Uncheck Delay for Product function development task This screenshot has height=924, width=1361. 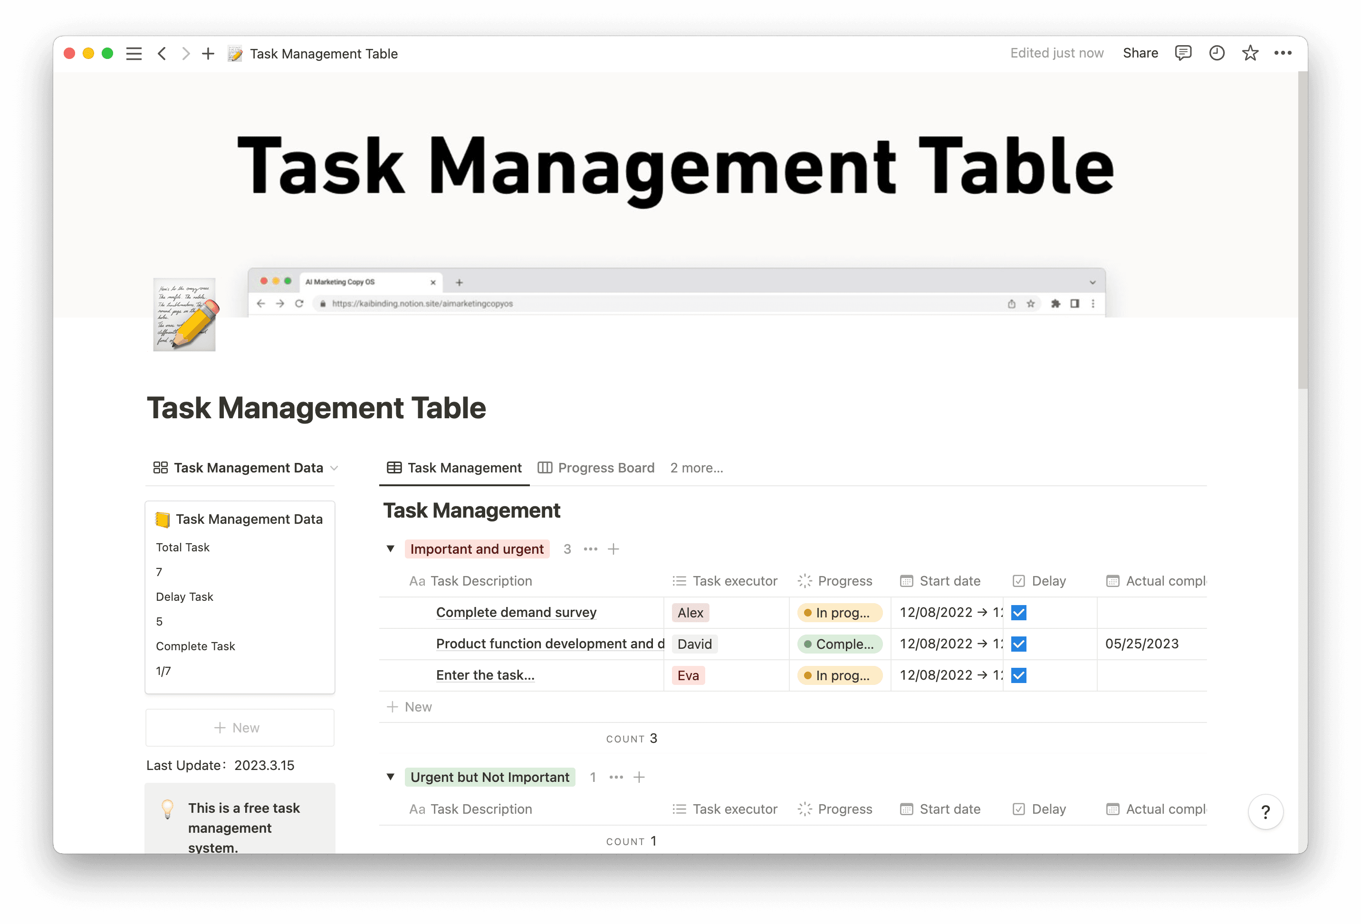point(1019,644)
